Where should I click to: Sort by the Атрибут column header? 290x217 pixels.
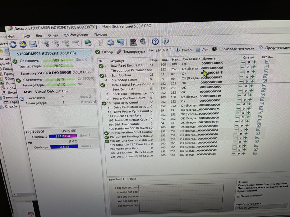pyautogui.click(x=117, y=61)
